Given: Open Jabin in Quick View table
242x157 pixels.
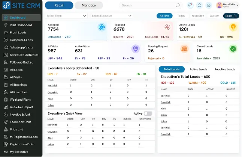Looking at the screenshot, I should (x=51, y=144).
